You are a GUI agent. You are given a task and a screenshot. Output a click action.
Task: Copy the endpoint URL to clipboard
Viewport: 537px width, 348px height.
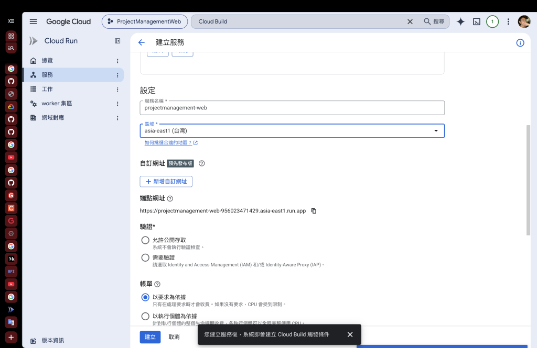[x=314, y=211]
